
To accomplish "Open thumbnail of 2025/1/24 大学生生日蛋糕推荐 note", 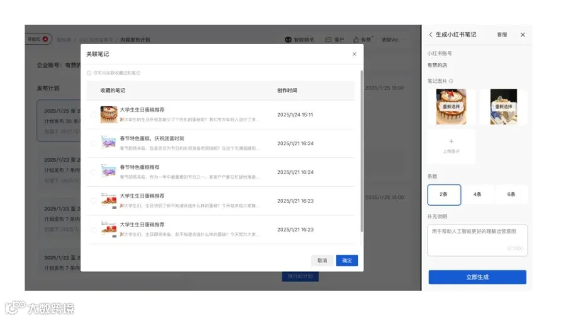I will click(x=109, y=115).
